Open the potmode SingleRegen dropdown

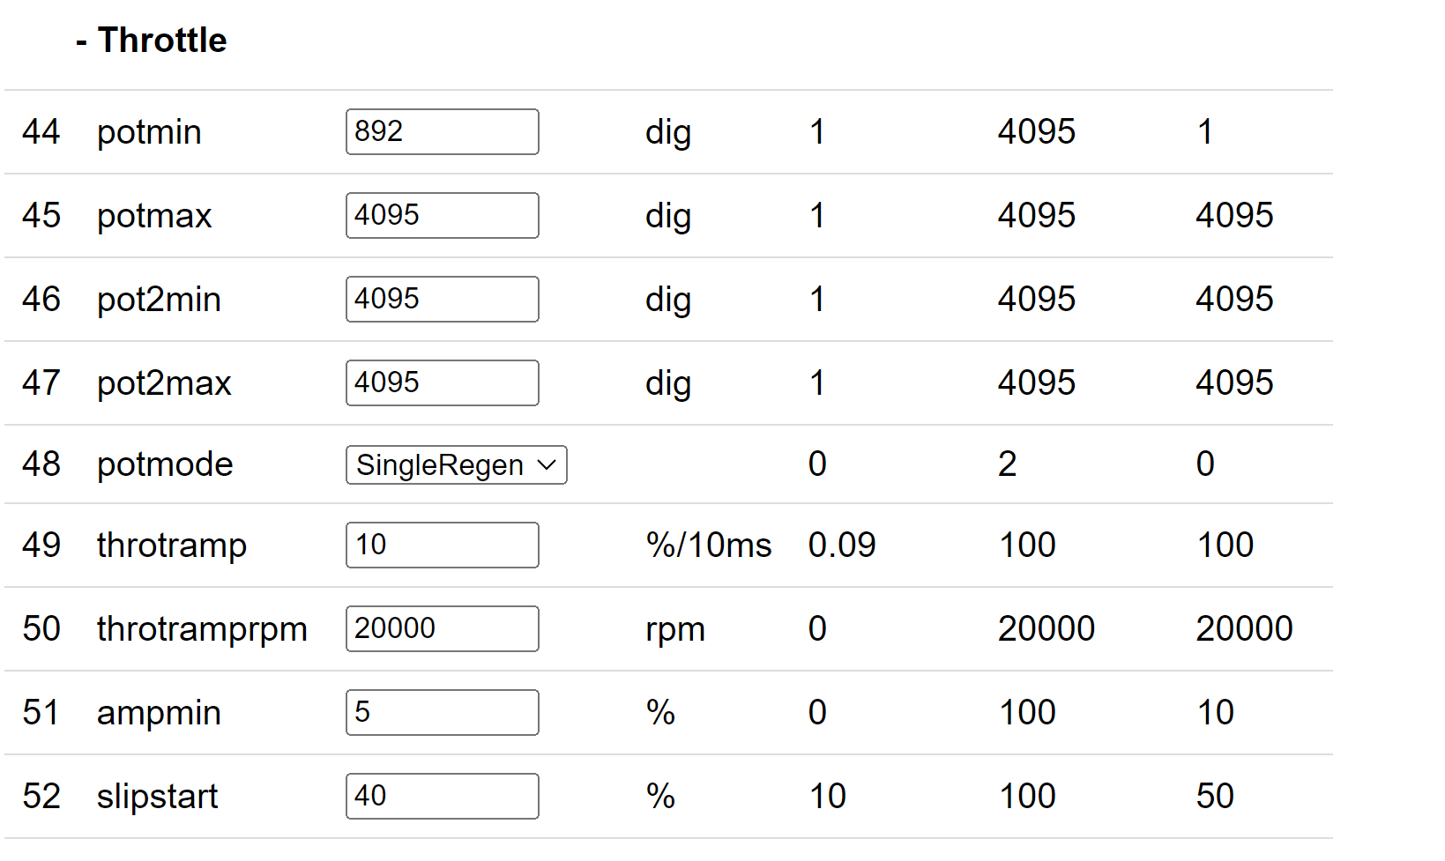[456, 464]
